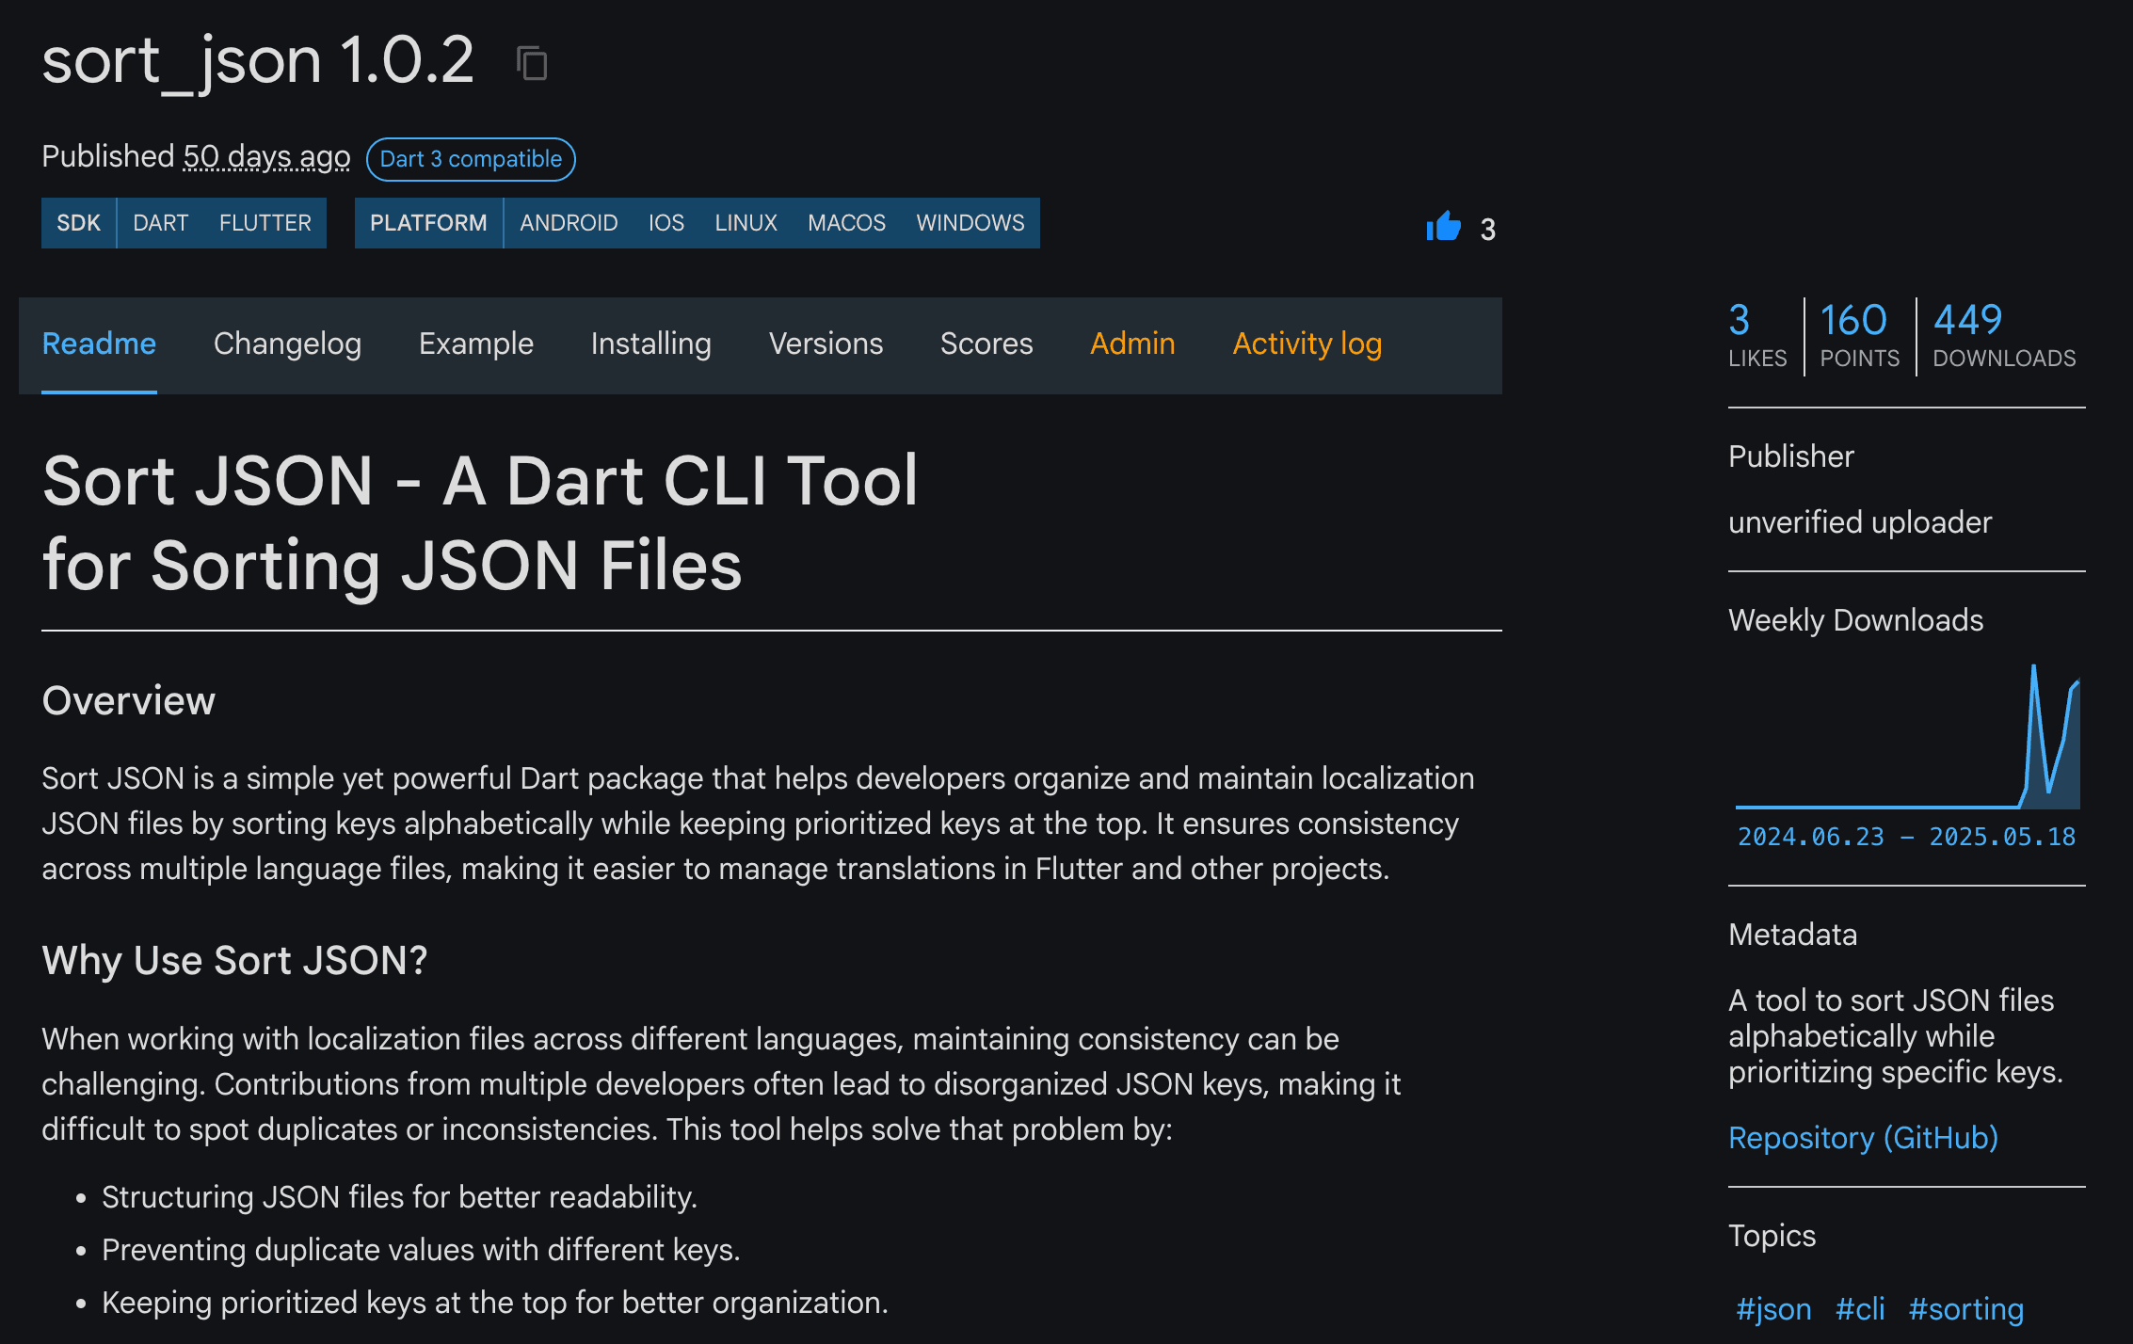2133x1344 pixels.
Task: Open the #sorting topic tag
Action: (1965, 1309)
